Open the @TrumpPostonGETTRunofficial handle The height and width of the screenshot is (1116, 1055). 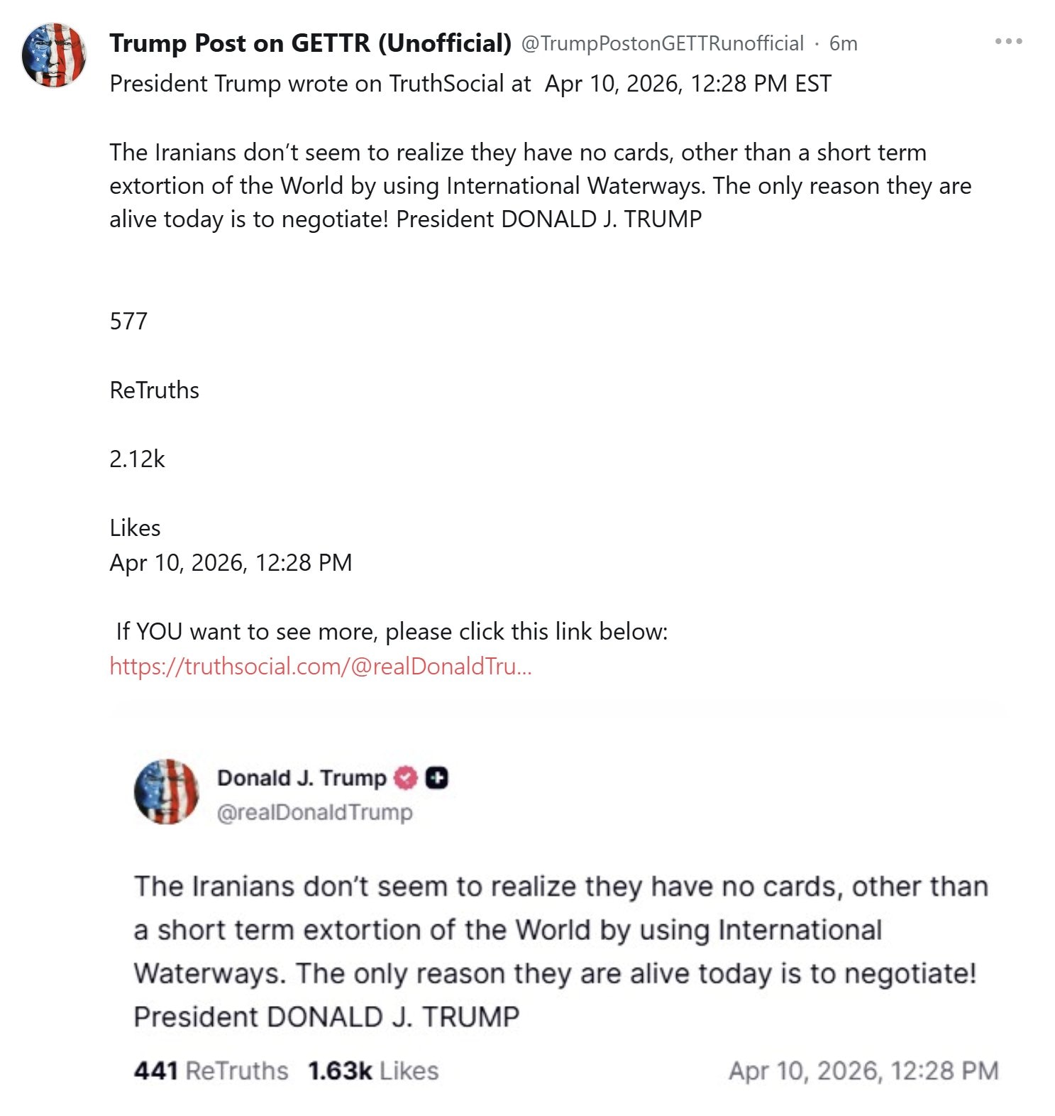(663, 44)
